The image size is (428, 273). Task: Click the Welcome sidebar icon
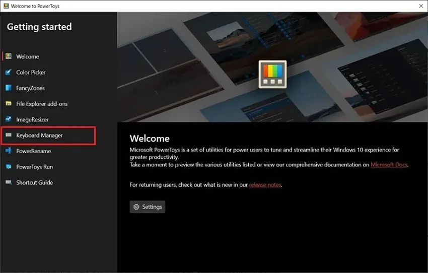[9, 56]
